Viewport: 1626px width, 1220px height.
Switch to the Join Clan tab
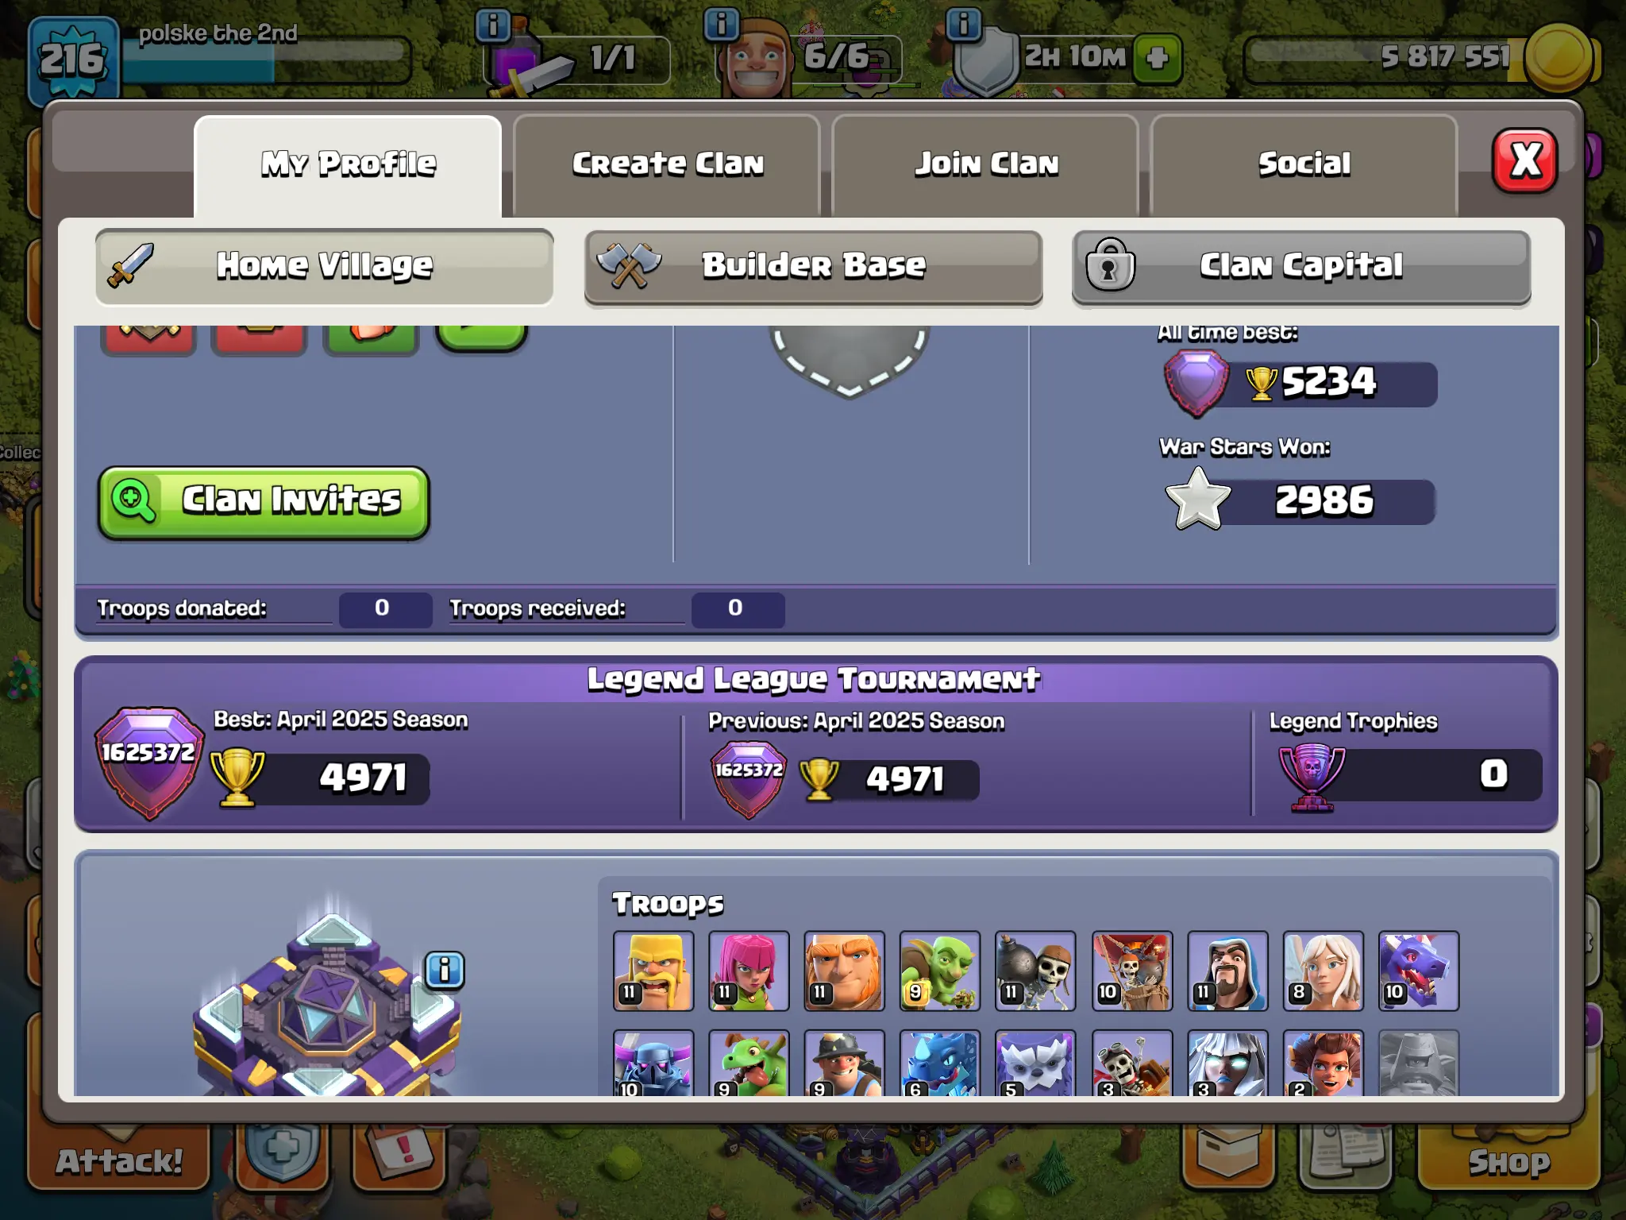point(986,164)
